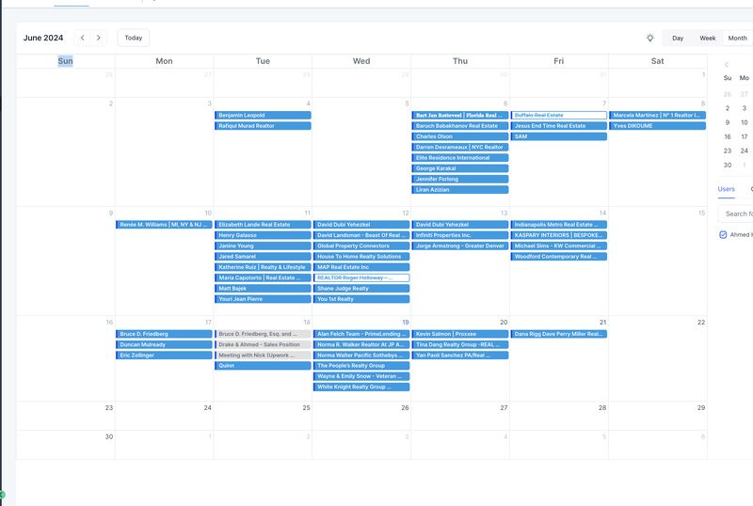The image size is (753, 506).
Task: Open Michael Sims KW Commercial event
Action: (558, 245)
